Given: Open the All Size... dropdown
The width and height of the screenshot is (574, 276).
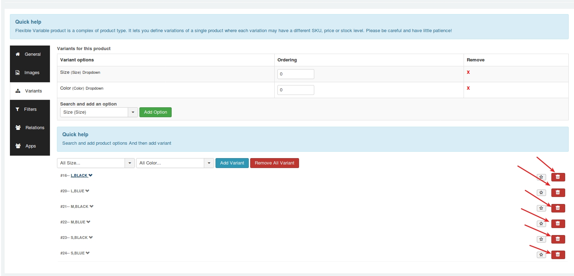Looking at the screenshot, I should point(96,163).
